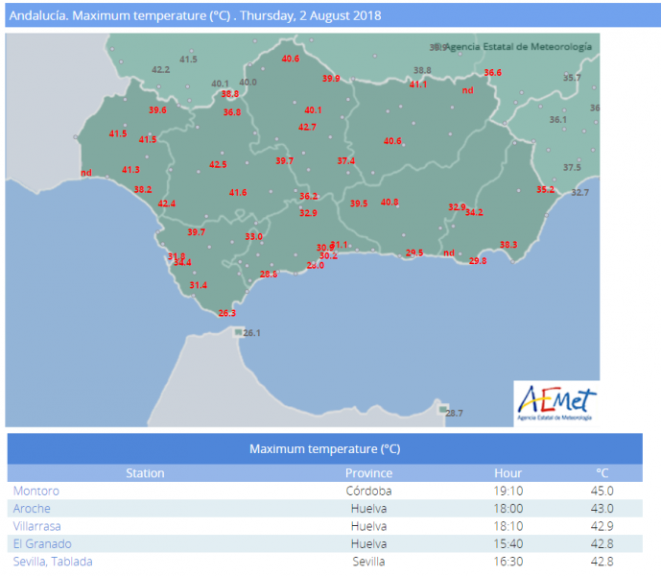The width and height of the screenshot is (661, 576).
Task: Click the 26.3 label at southern tip
Action: point(226,313)
